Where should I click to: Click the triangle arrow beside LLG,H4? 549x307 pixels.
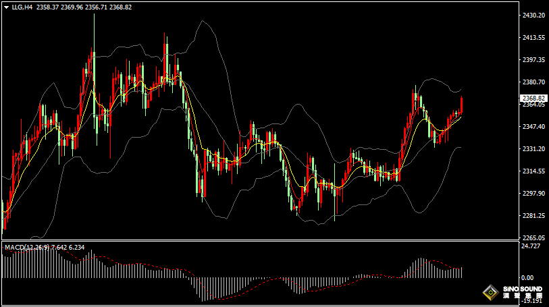pyautogui.click(x=6, y=7)
